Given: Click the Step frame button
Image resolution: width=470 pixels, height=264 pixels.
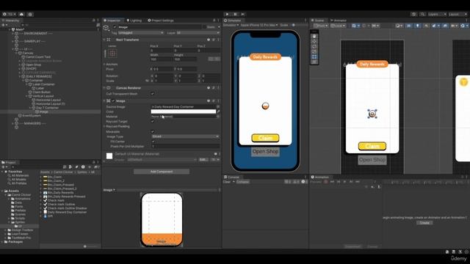Looking at the screenshot, I should pos(243,14).
